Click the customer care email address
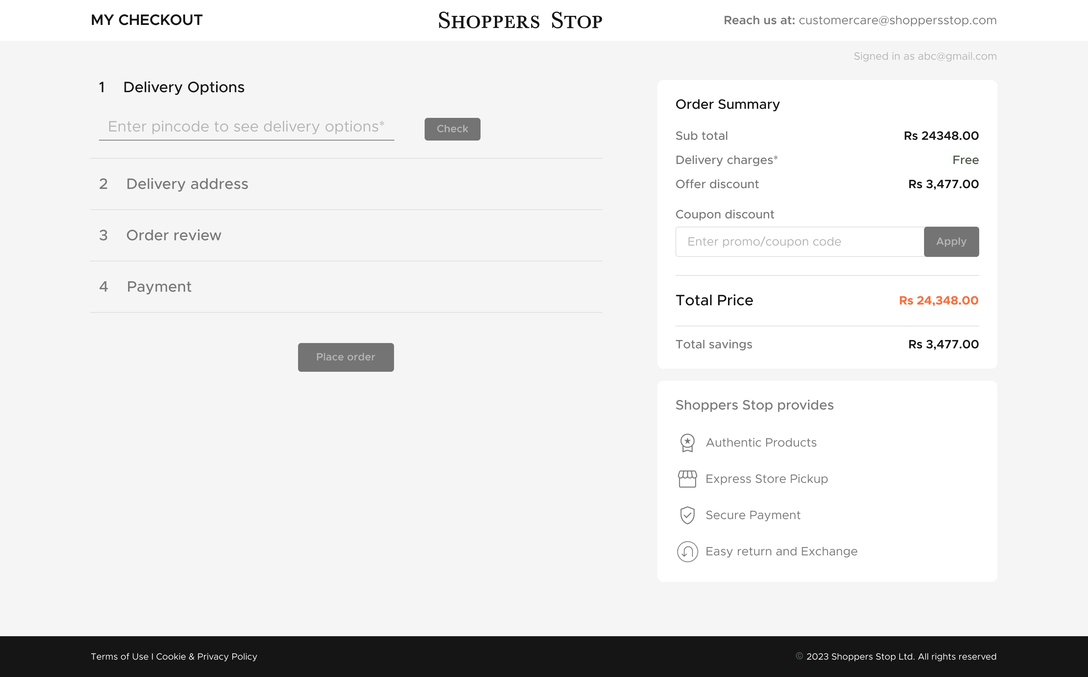 898,20
